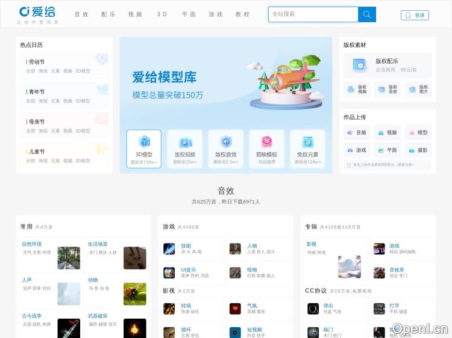Click the forest 自然环境 thumbnail
Viewport: 452px width, 338px height.
(x=69, y=258)
